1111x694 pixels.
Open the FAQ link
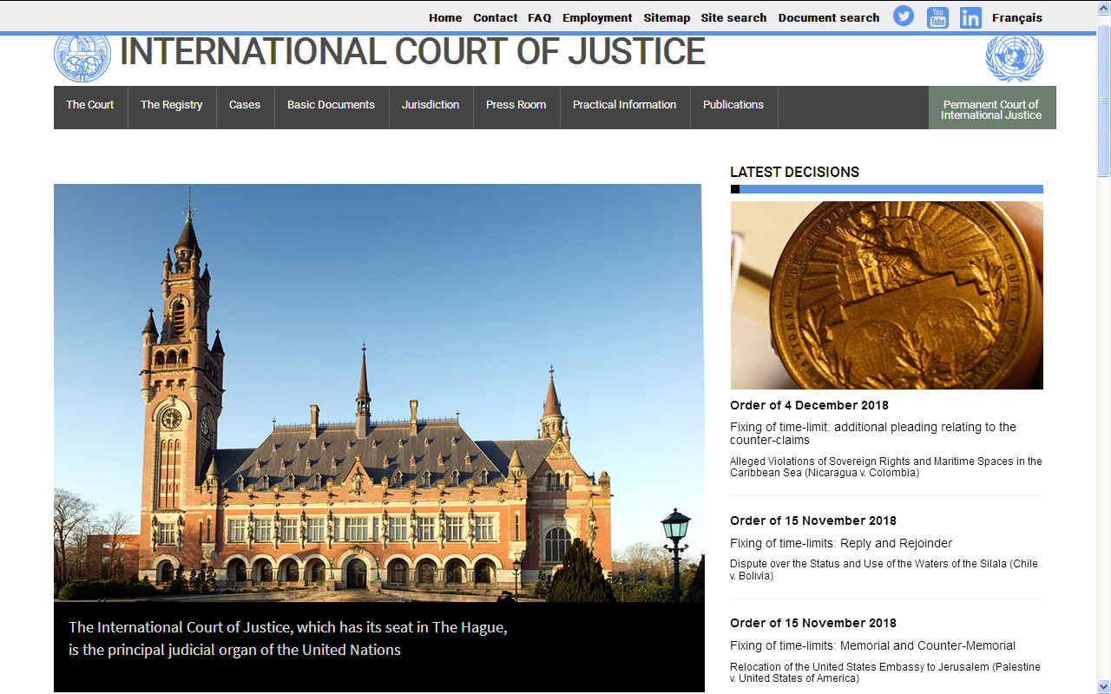point(539,17)
